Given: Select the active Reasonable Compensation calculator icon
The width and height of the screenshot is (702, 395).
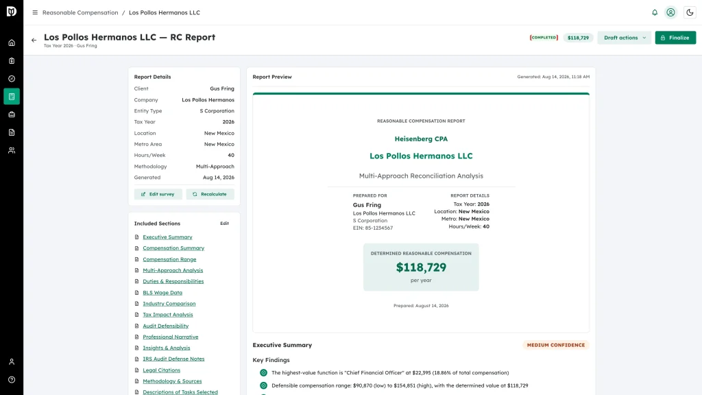Looking at the screenshot, I should 12,97.
